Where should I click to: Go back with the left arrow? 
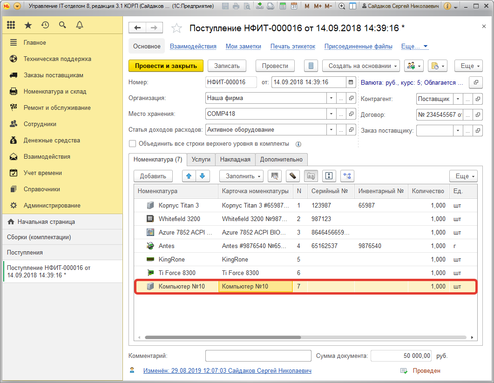tap(137, 28)
